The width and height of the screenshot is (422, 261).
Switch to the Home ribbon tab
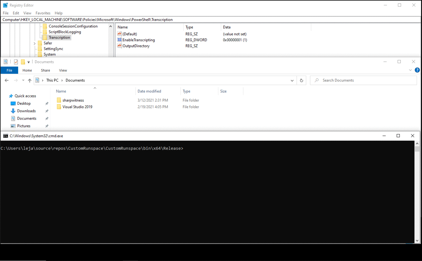tap(27, 70)
